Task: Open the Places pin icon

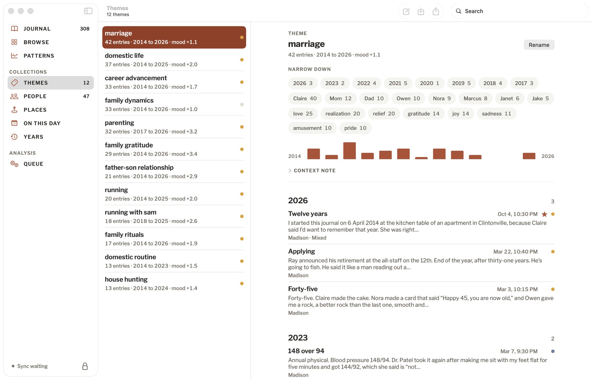Action: point(14,110)
